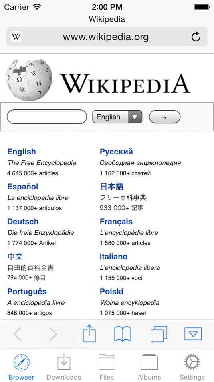Screen dimensions: 214x382
Task: Open the Downloads tab
Action: [64, 368]
